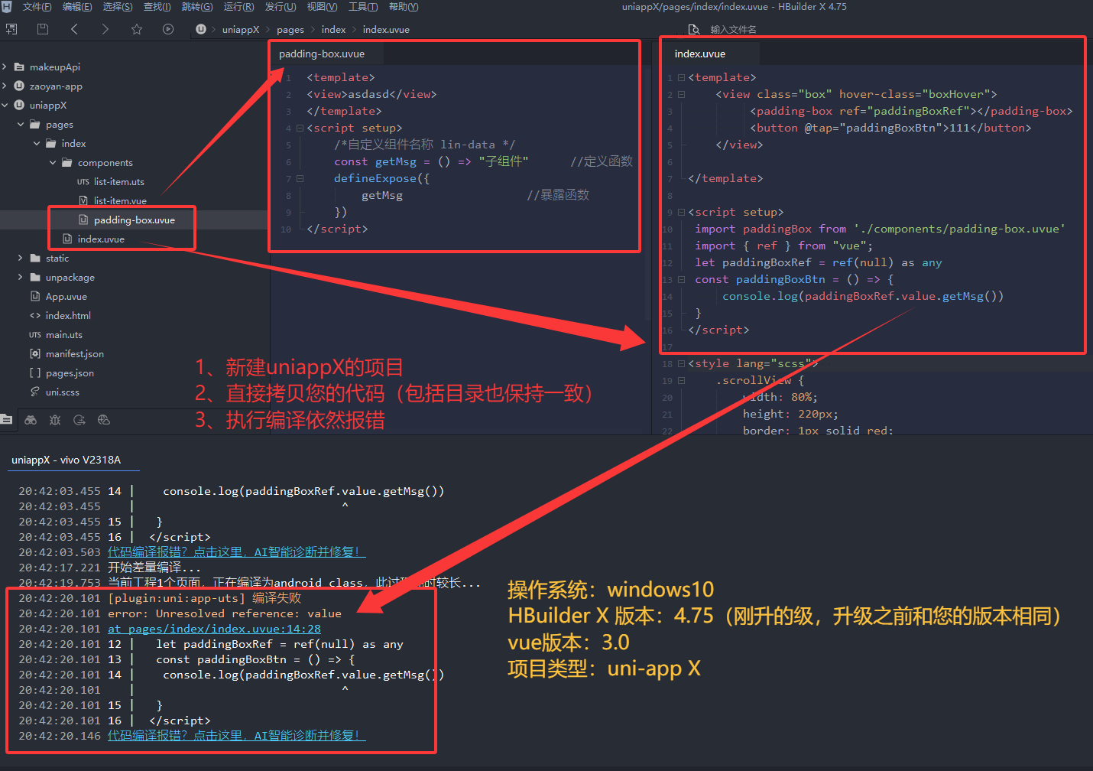Click the star bookmark icon
The image size is (1093, 771).
[137, 29]
